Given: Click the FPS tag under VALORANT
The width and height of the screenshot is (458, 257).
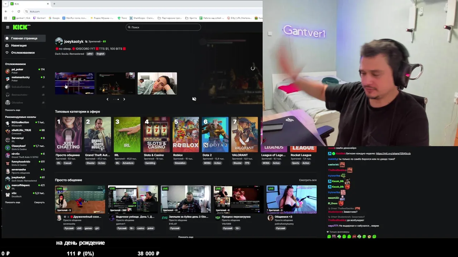Looking at the screenshot, I should (247, 163).
